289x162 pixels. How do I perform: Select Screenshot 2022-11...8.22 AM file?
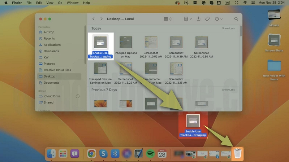click(125, 73)
